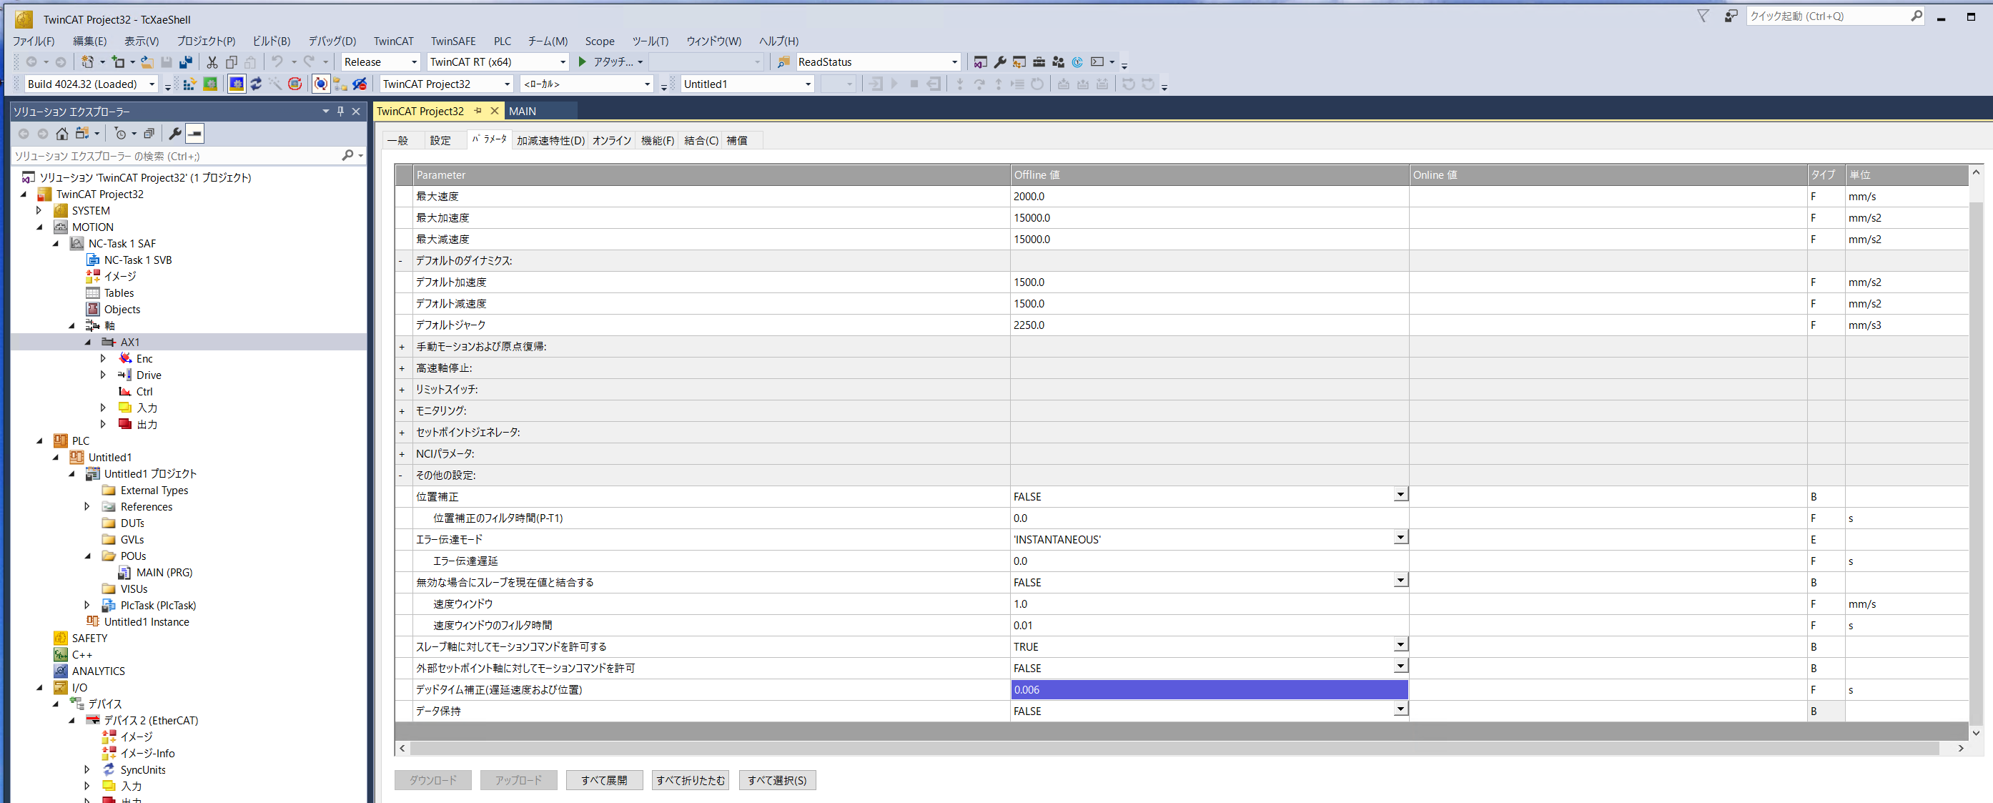
Task: Toggle preview selected items button in Solution Explorer
Action: click(195, 134)
